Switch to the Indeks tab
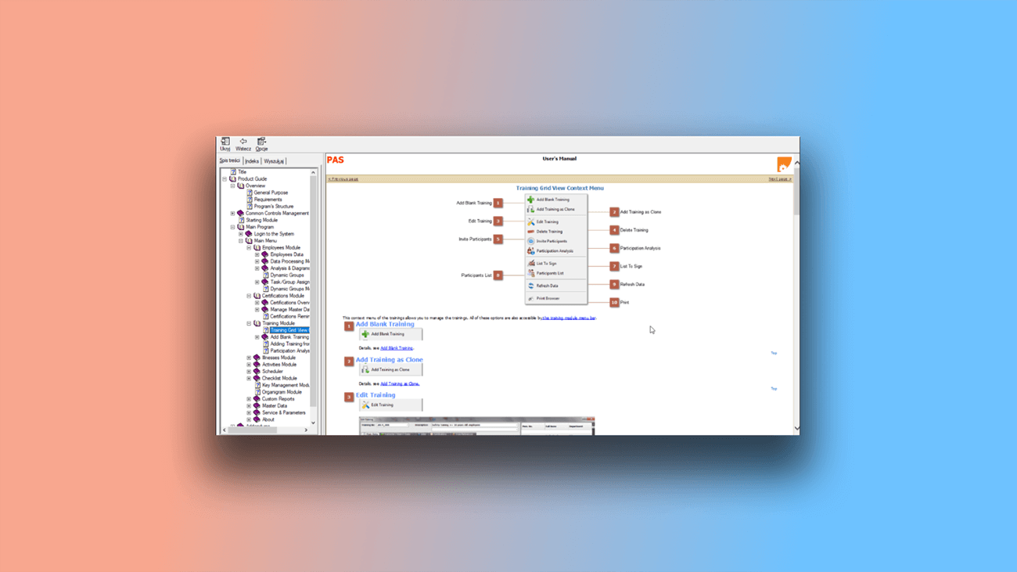 point(252,160)
